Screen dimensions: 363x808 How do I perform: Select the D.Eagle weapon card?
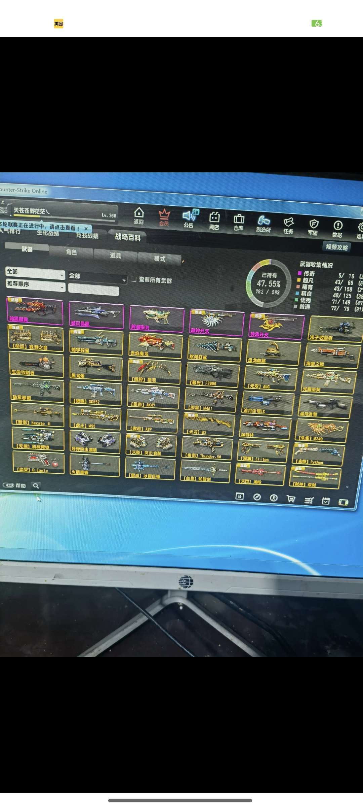38,463
